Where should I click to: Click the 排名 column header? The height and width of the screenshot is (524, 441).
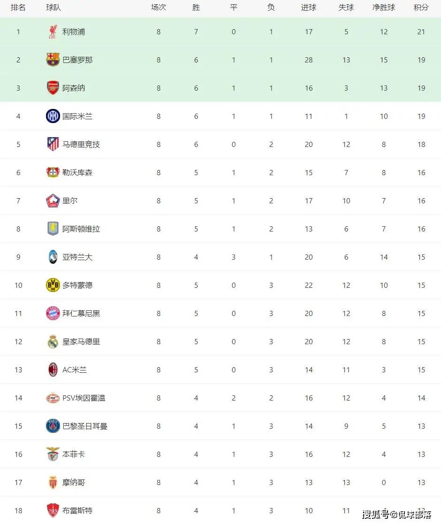point(18,8)
